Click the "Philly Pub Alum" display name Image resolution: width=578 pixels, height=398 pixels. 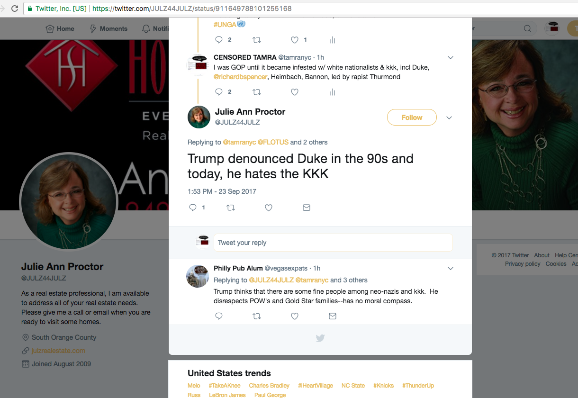[x=238, y=268]
